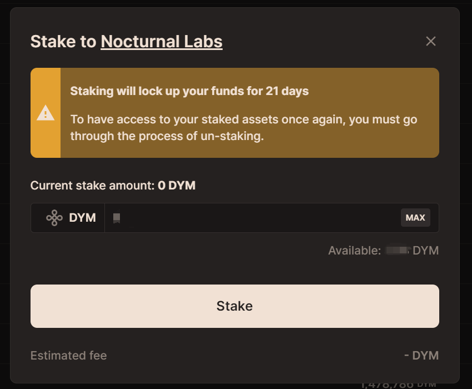472x389 pixels.
Task: Click the "Available:" balance label
Action: (354, 251)
